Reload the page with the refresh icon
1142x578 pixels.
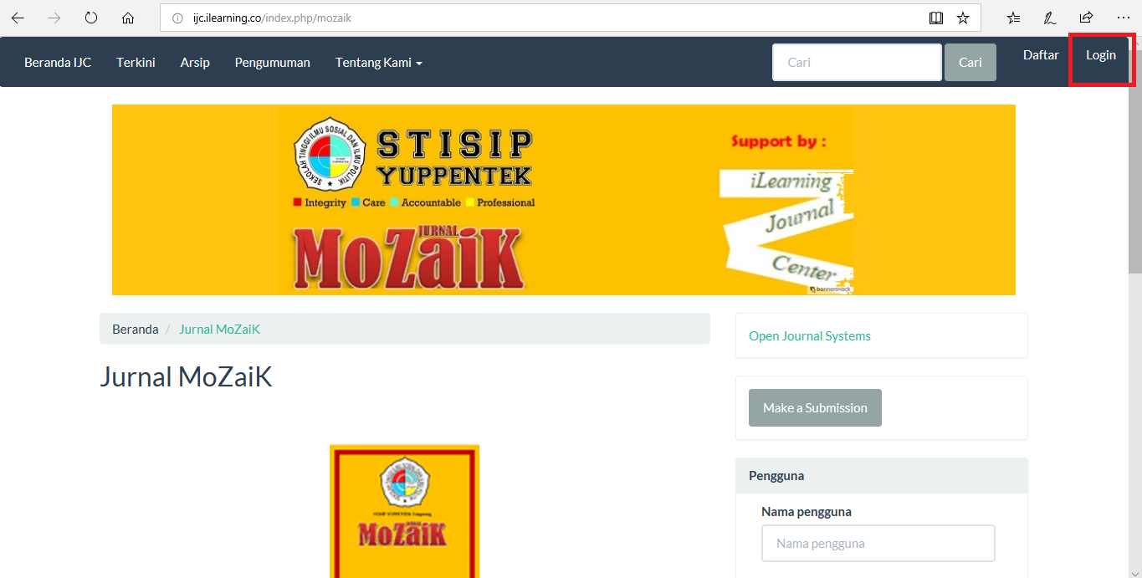(91, 18)
